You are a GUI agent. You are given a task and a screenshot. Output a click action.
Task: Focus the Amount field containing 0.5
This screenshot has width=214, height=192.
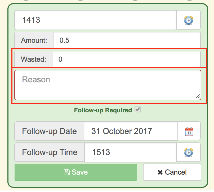click(127, 40)
